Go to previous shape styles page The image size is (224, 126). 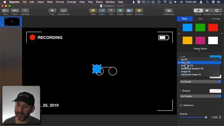(x=179, y=34)
